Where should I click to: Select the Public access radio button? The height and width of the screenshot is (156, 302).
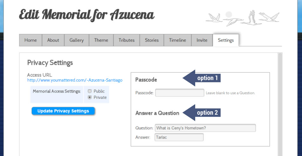[x=90, y=91]
